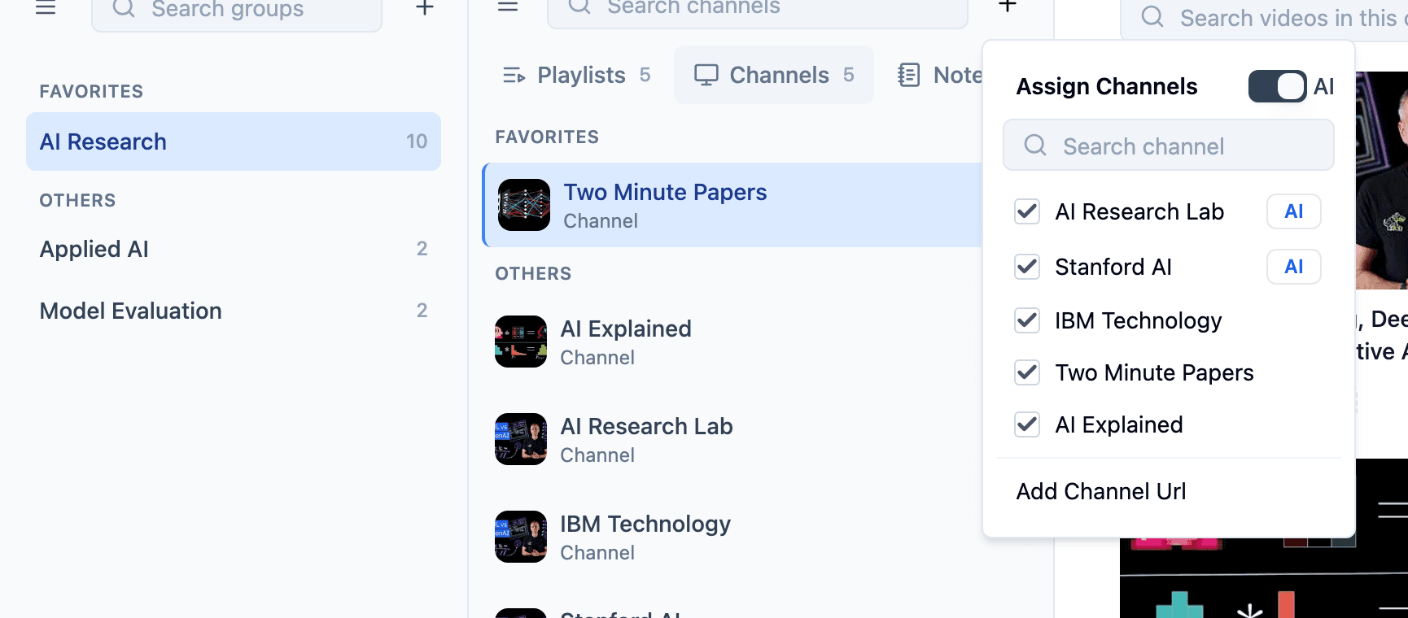Open the groups panel hamburger menu
The height and width of the screenshot is (618, 1408).
click(46, 8)
